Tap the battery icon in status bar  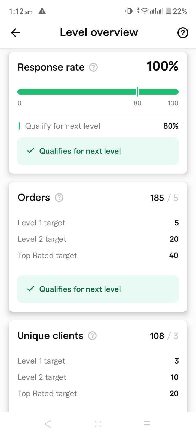pyautogui.click(x=169, y=11)
